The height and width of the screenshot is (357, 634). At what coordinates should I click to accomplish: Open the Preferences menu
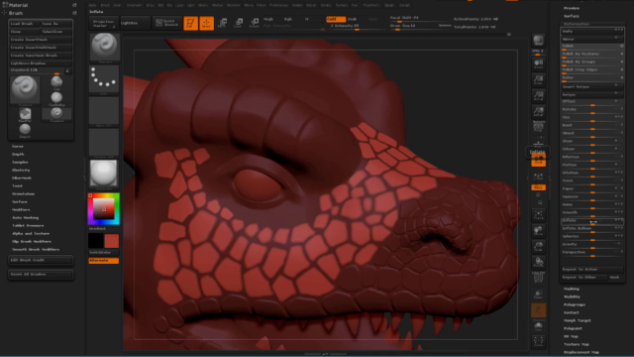278,5
